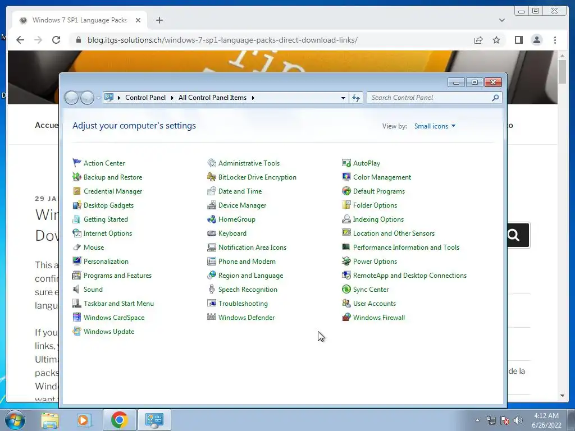Select the Windows 7 SP1 Language Packs tab
Screen dimensions: 575x431
pyautogui.click(x=80, y=20)
